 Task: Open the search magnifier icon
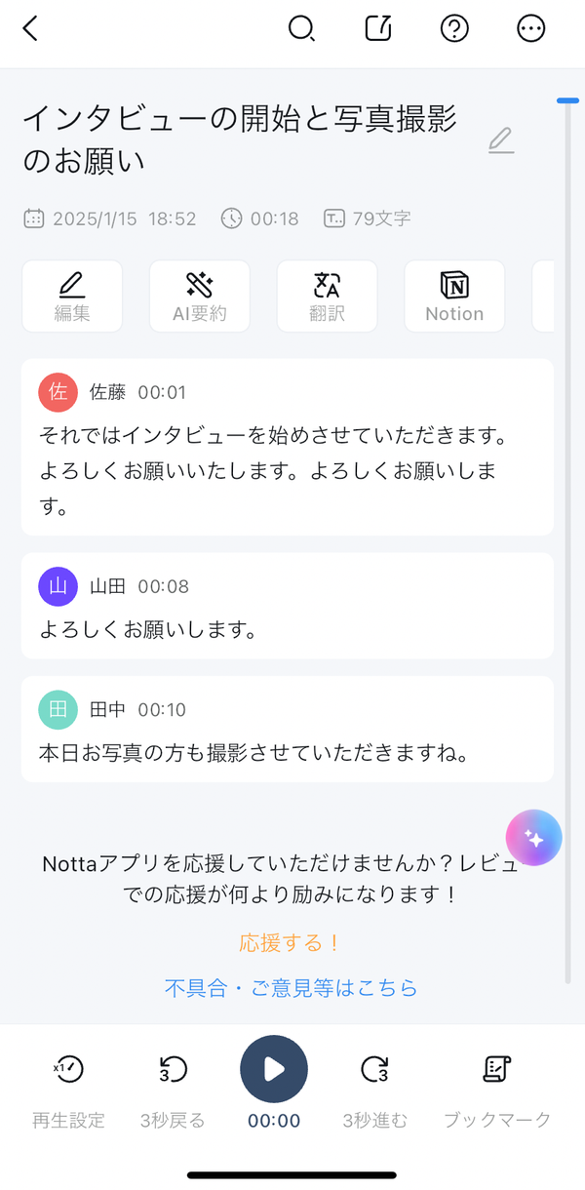tap(302, 29)
